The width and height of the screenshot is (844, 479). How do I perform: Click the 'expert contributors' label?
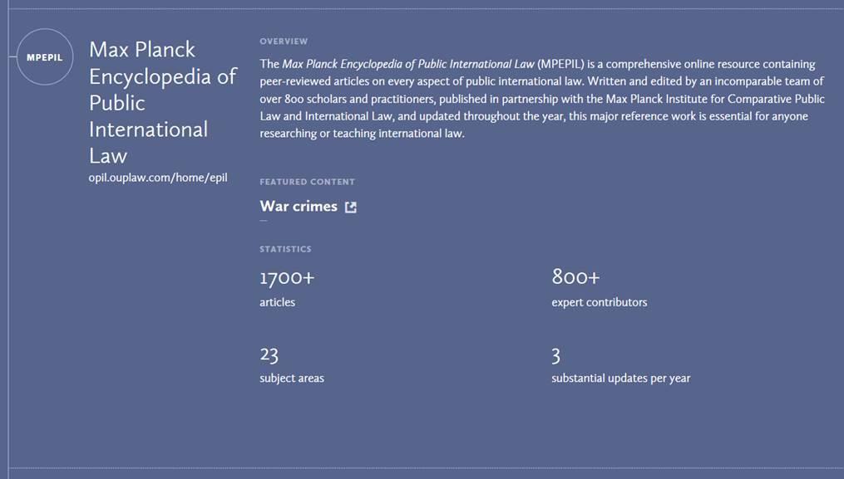pyautogui.click(x=599, y=302)
